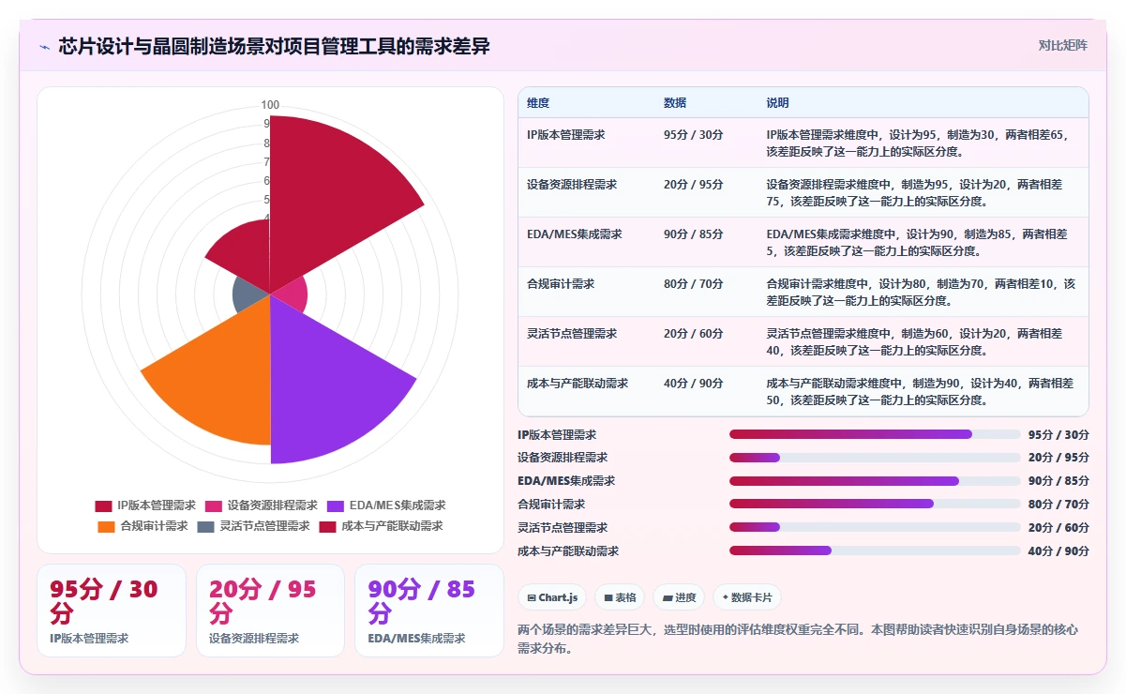Open the 20分 / 95分 设备资源排程需求 card
The image size is (1126, 694).
pyautogui.click(x=271, y=611)
